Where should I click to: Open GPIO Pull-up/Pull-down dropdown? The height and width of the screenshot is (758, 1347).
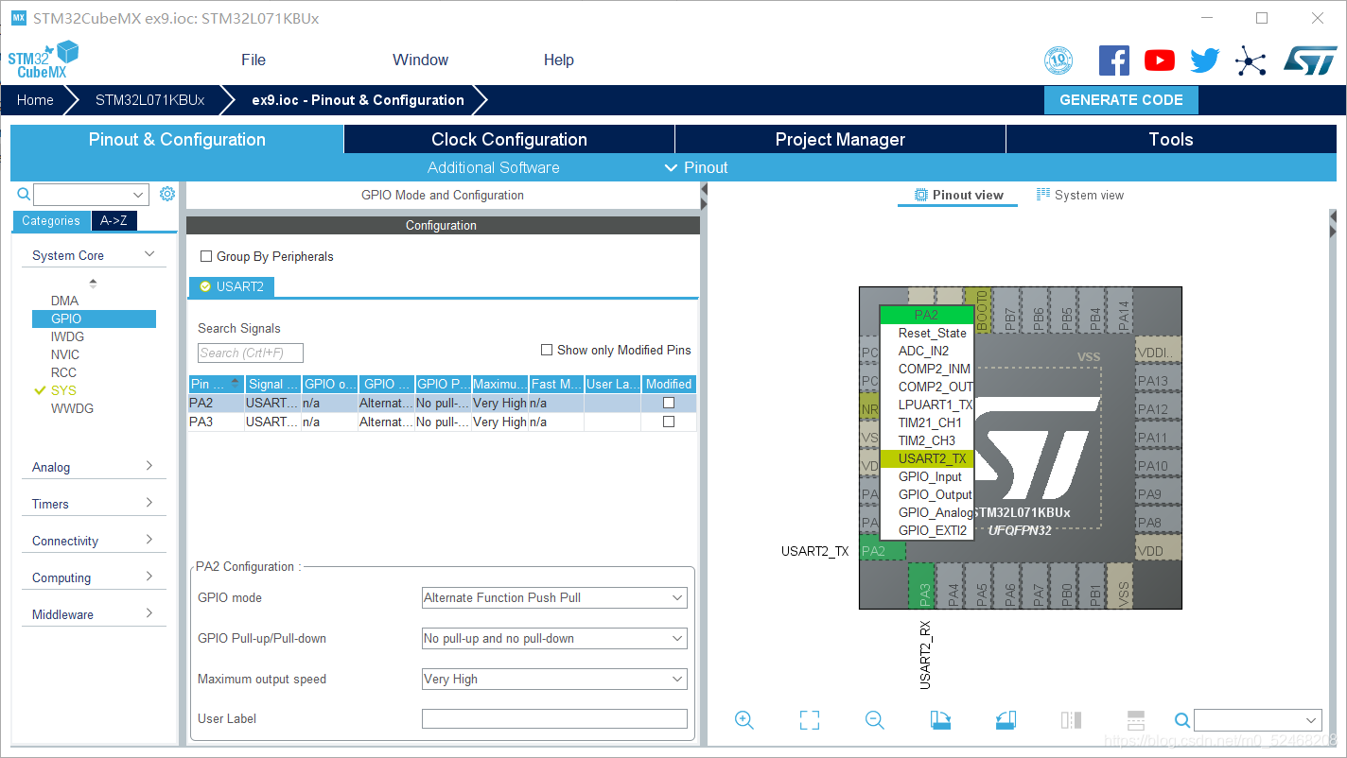coord(554,638)
